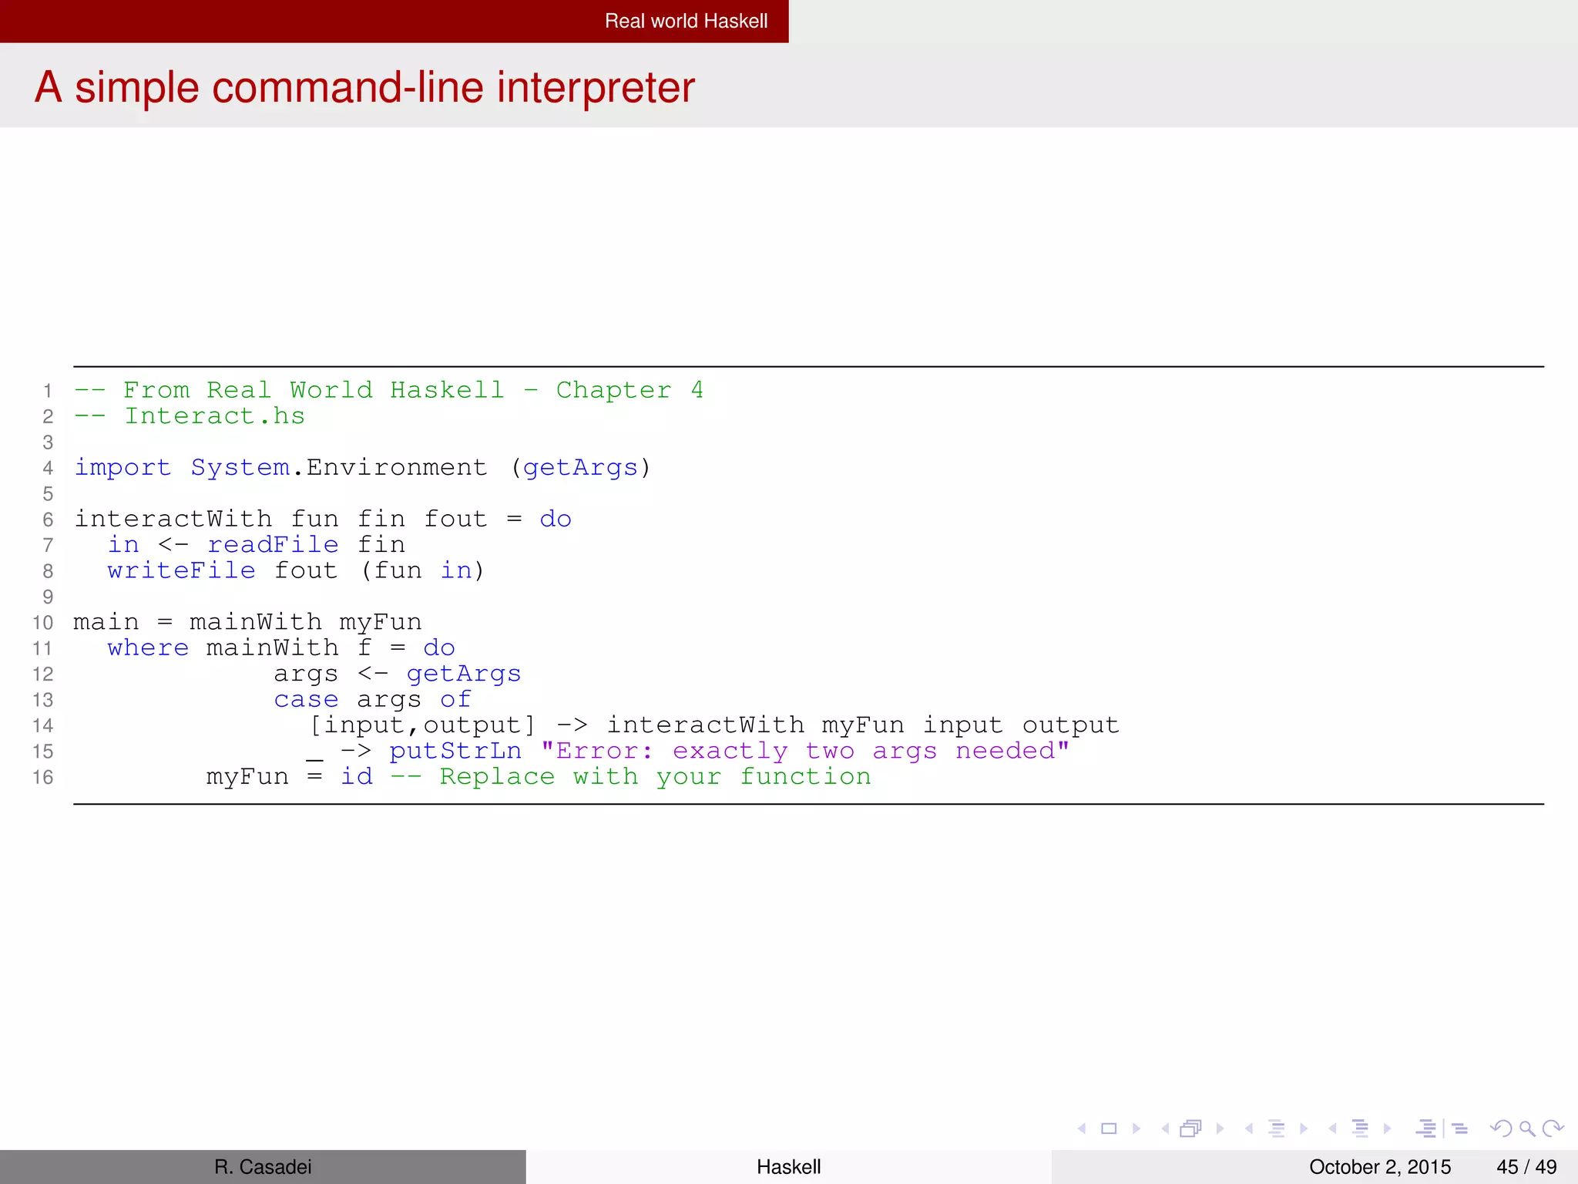Image resolution: width=1578 pixels, height=1184 pixels.
Task: Go to previous subsection arrow
Action: pos(1249,1128)
